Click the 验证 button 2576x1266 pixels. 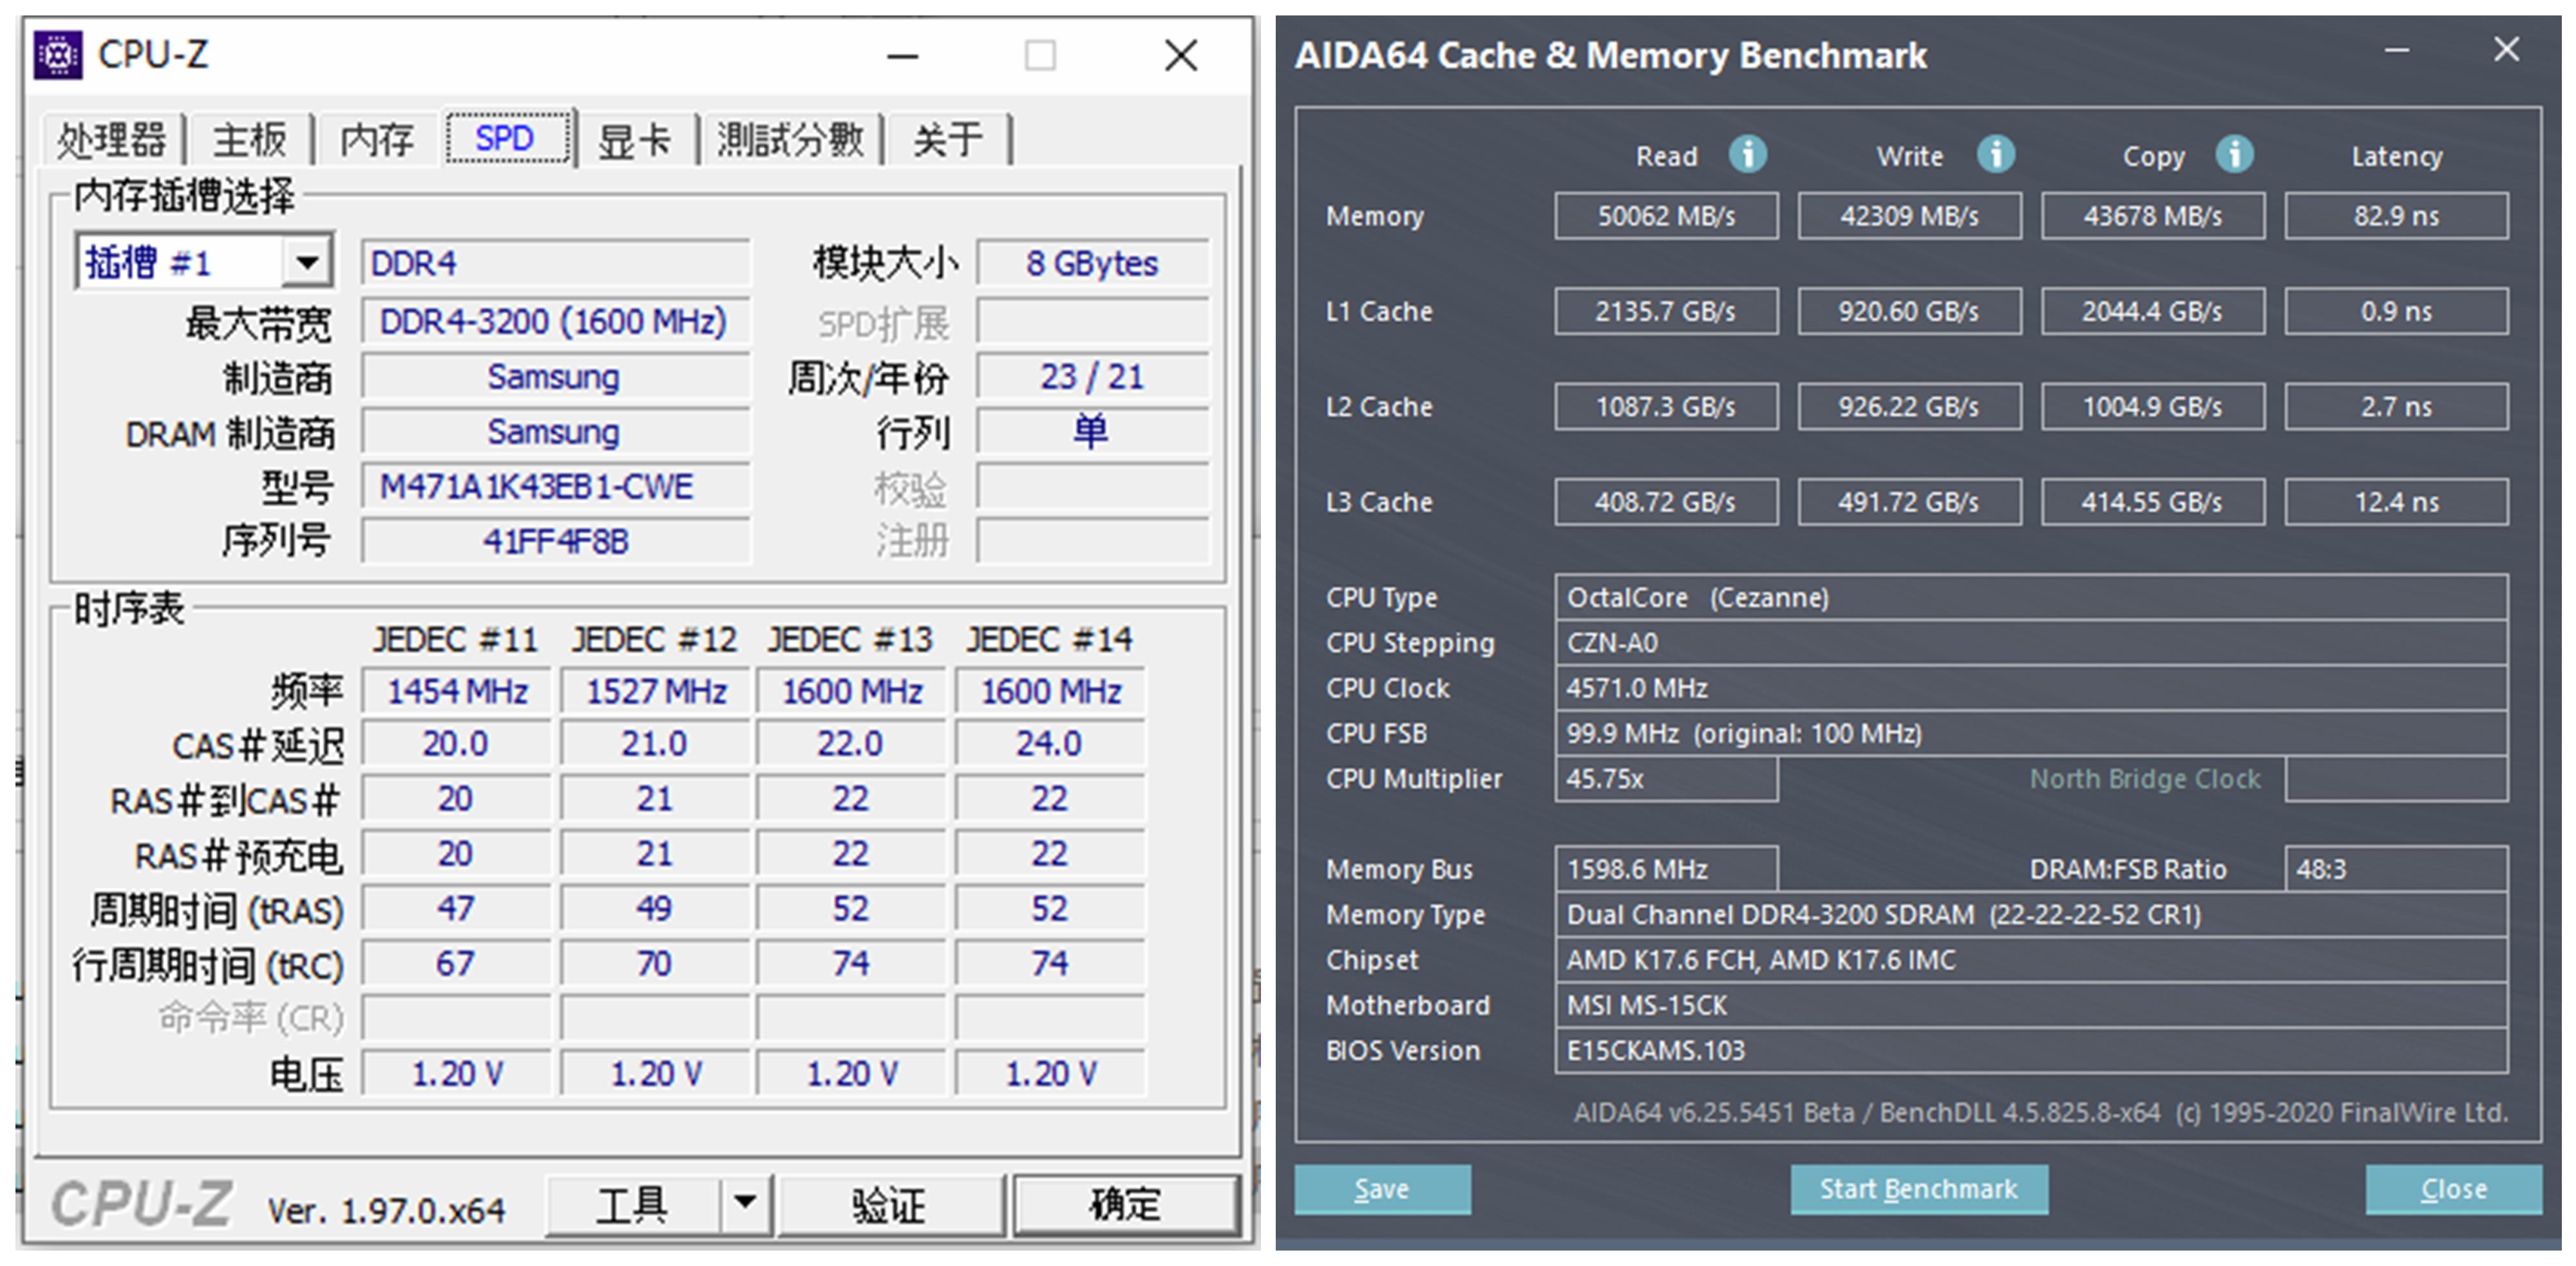click(889, 1204)
